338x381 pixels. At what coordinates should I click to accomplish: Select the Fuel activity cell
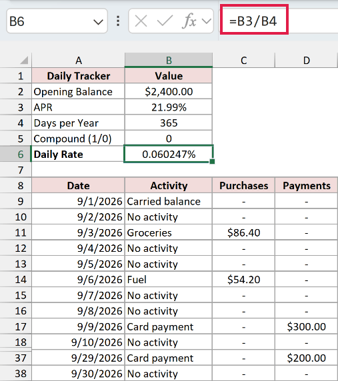click(169, 280)
